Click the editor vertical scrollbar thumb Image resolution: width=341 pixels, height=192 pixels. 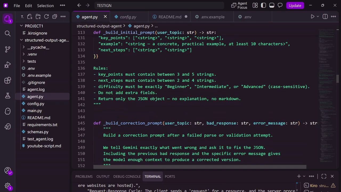point(338,79)
